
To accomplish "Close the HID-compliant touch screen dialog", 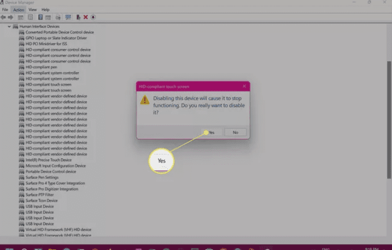I will [x=244, y=86].
